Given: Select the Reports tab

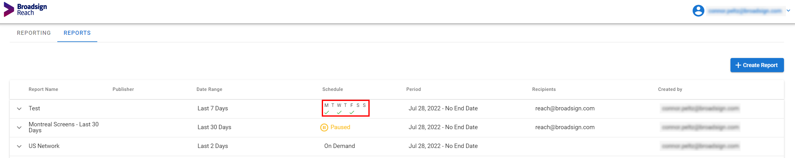Looking at the screenshot, I should pyautogui.click(x=77, y=33).
